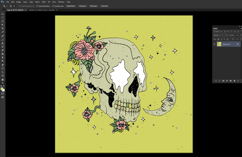The height and width of the screenshot is (157, 242).
Task: Click the Zoom In icon in options bar
Action: [x=11, y=6]
